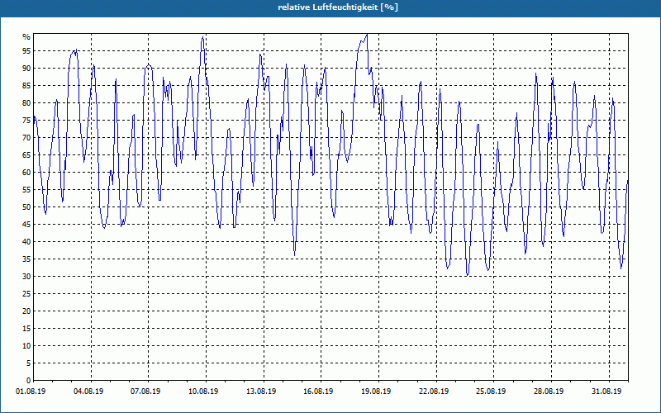Click the 07.08.19 date label
661x413 pixels.
tap(145, 392)
